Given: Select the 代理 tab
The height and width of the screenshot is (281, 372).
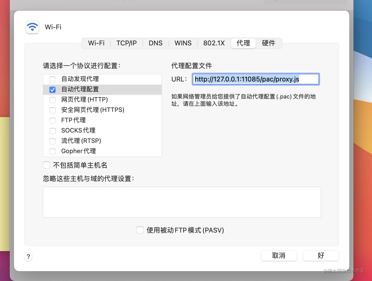Looking at the screenshot, I should click(x=243, y=43).
